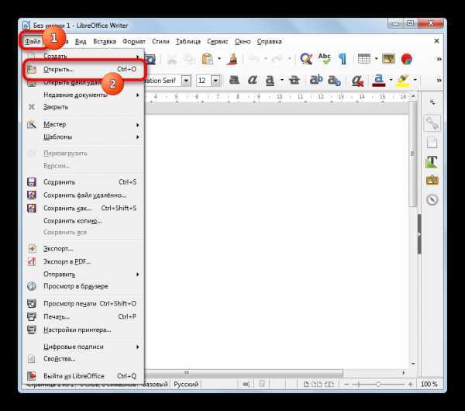
Task: Choose Открыть... in the File menu
Action: click(83, 70)
